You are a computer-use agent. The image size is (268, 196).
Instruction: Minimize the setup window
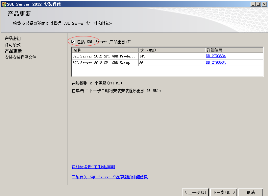[x=253, y=4]
